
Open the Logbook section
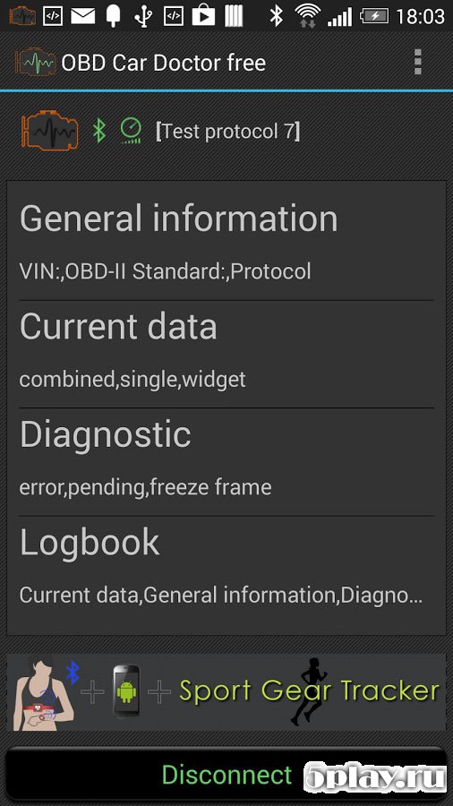pyautogui.click(x=226, y=573)
